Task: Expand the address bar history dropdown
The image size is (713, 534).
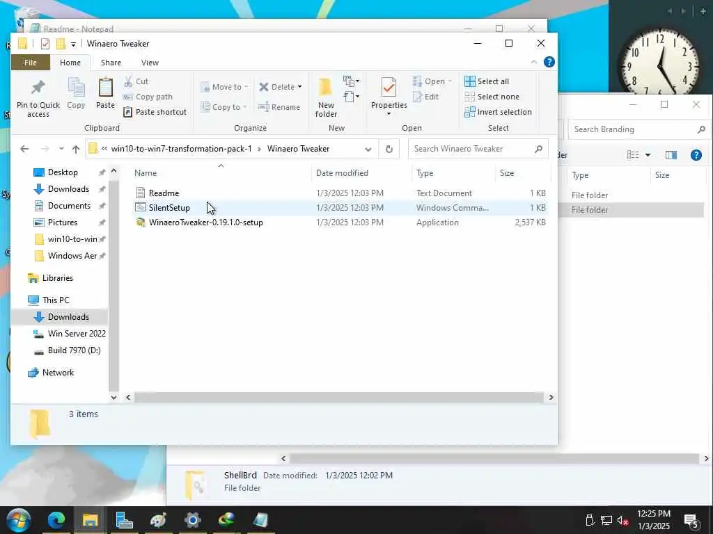Action: click(368, 149)
